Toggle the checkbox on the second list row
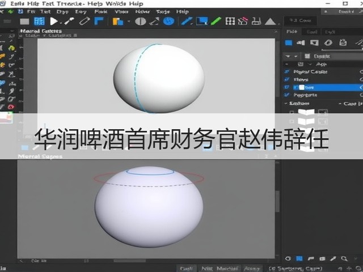 [286, 79]
